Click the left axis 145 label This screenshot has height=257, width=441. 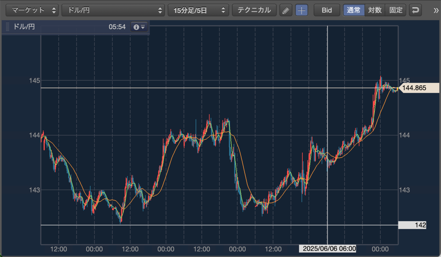pos(35,80)
